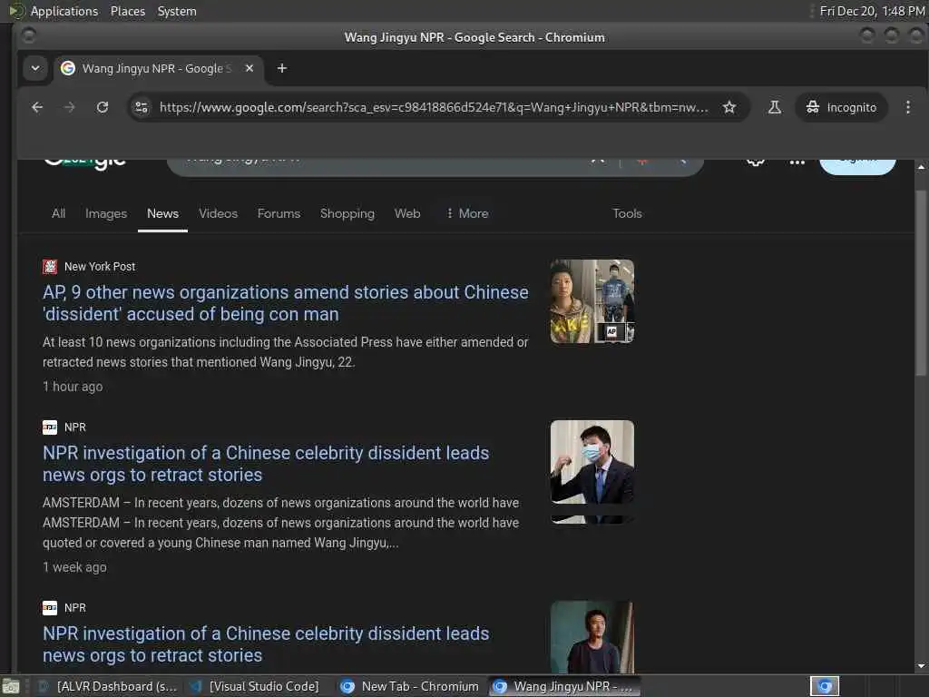Click the '1 hour ago' timestamp text
This screenshot has height=697, width=929.
73,387
